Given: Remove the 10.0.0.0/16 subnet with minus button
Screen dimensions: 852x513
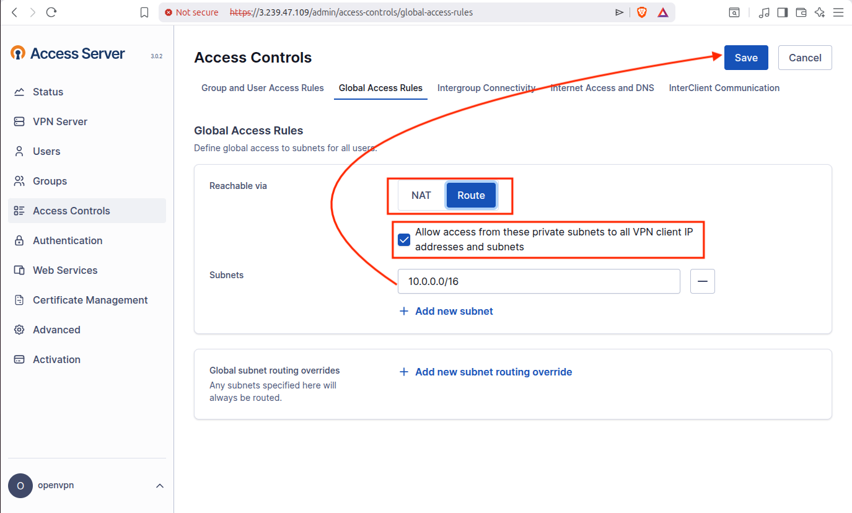Looking at the screenshot, I should [702, 281].
